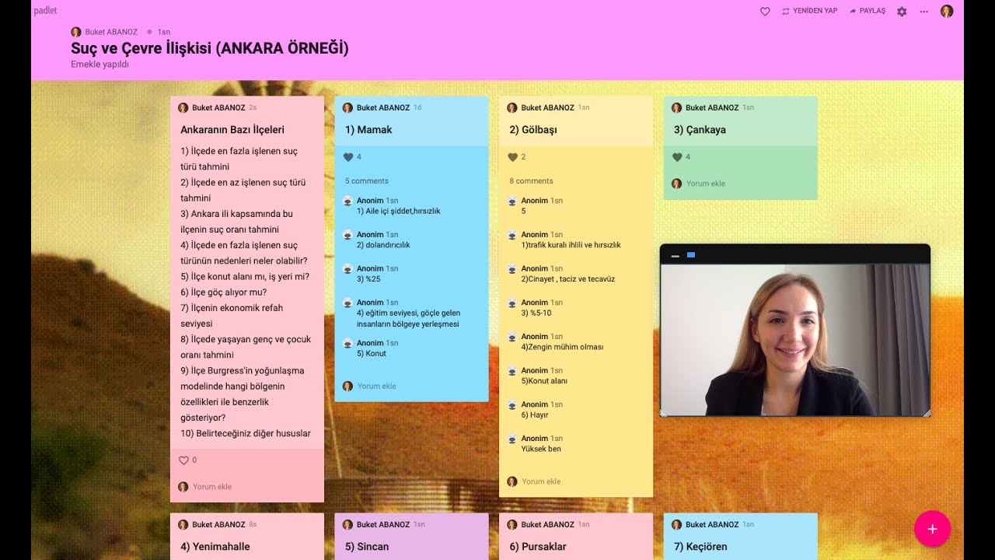Click the YENİDEN YAP remake button

[809, 11]
